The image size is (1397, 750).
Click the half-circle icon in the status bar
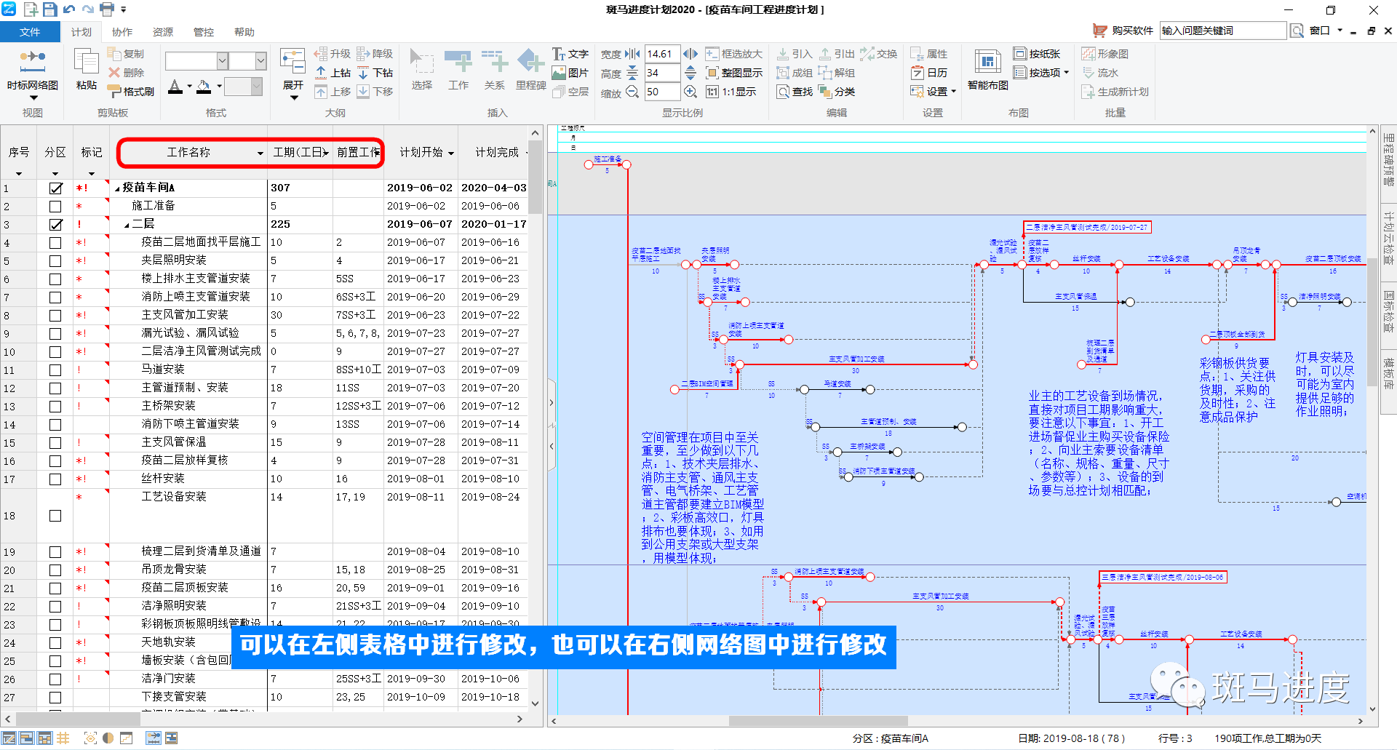click(x=108, y=738)
